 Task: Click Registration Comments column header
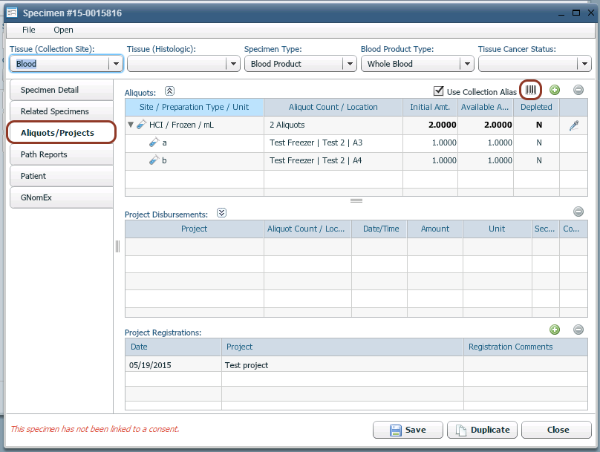tap(526, 347)
